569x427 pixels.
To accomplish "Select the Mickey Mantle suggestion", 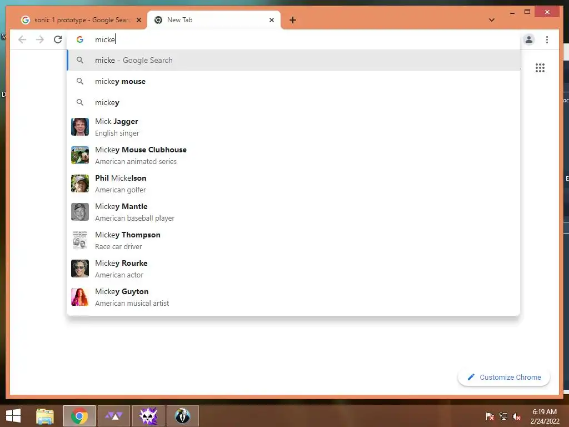I will pyautogui.click(x=293, y=212).
